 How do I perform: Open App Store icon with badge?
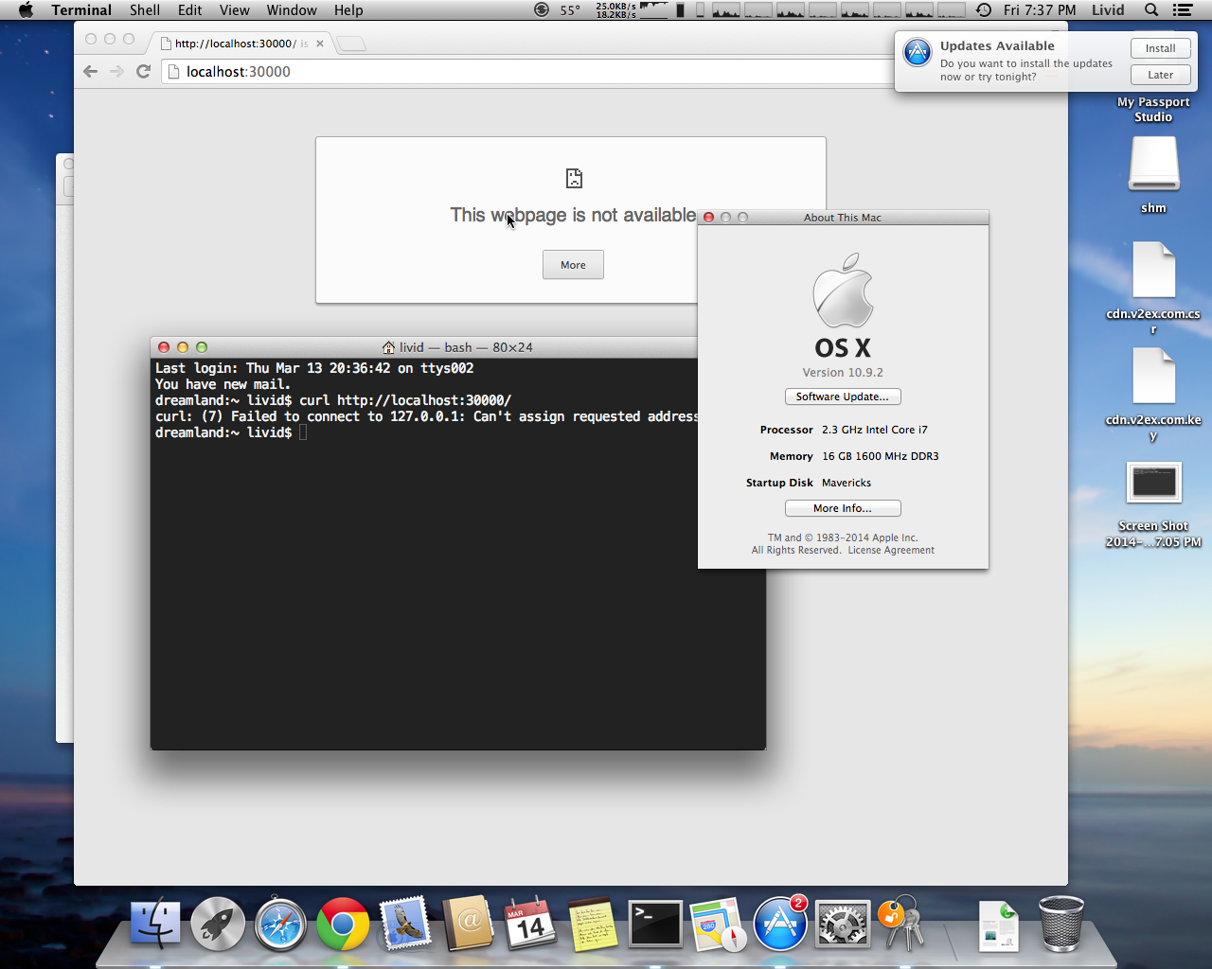coord(780,924)
